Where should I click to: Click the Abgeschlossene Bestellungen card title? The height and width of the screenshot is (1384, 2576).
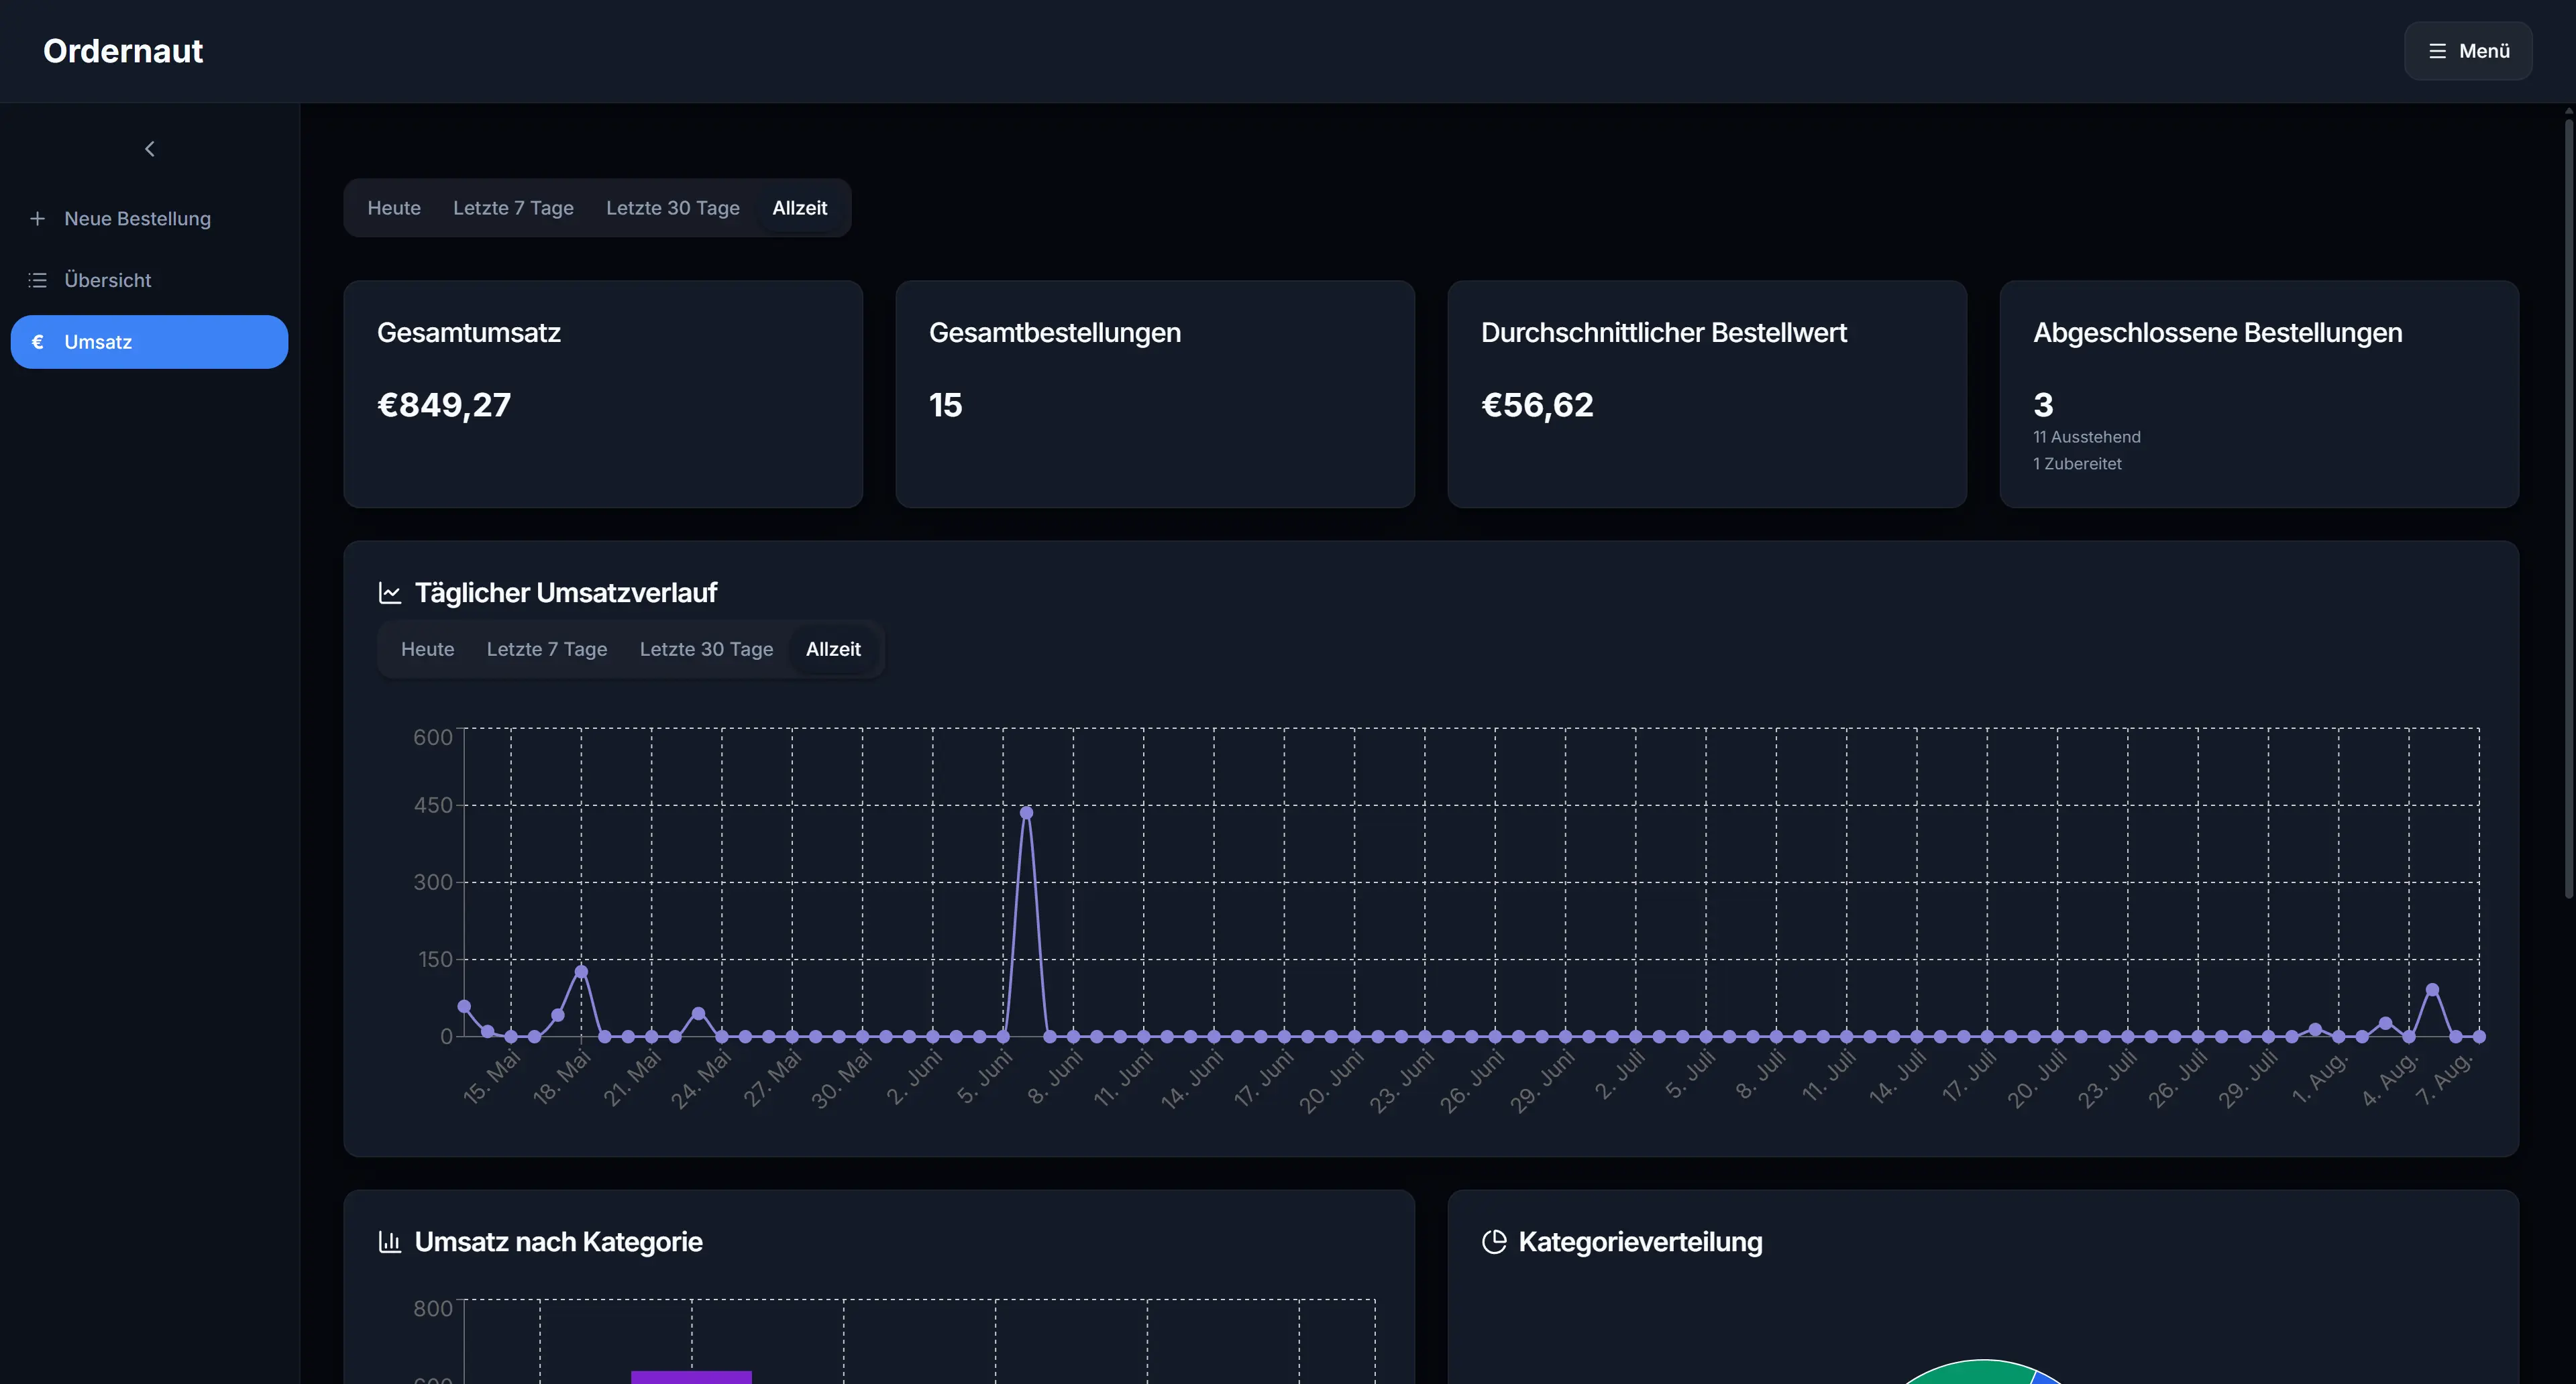click(2218, 333)
